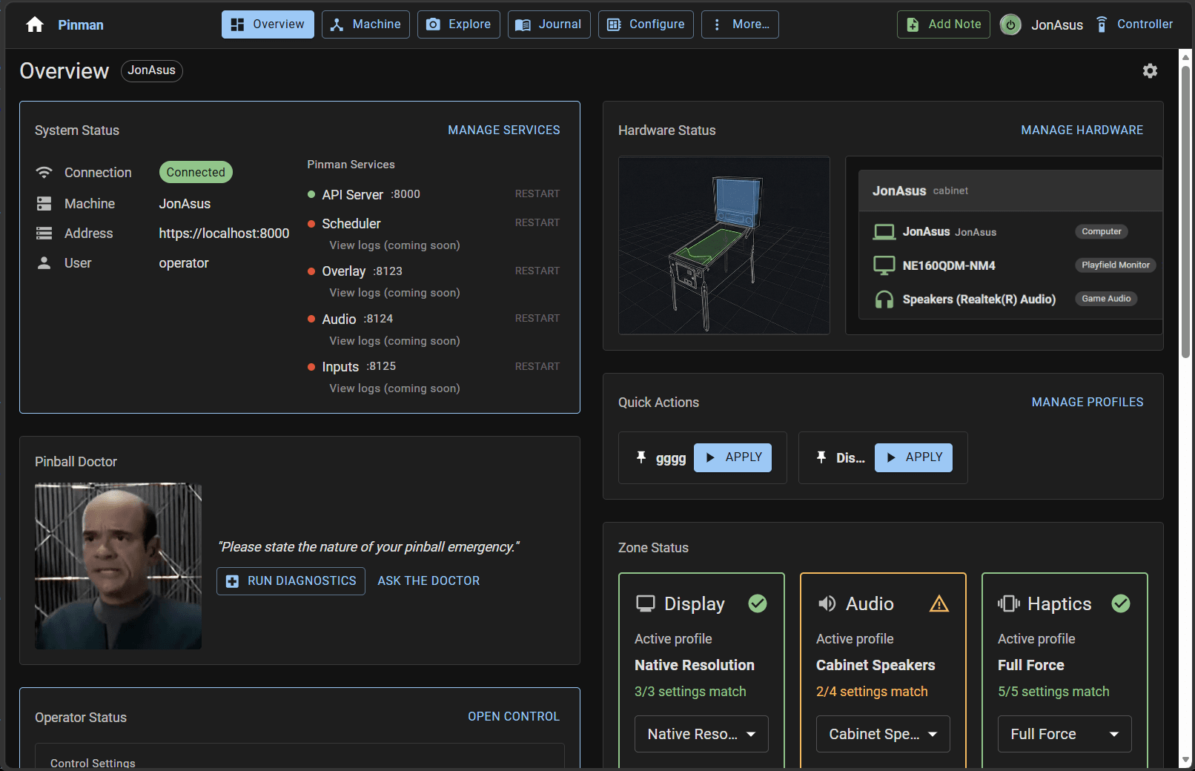Restart the Scheduler service
The height and width of the screenshot is (771, 1195).
click(537, 222)
